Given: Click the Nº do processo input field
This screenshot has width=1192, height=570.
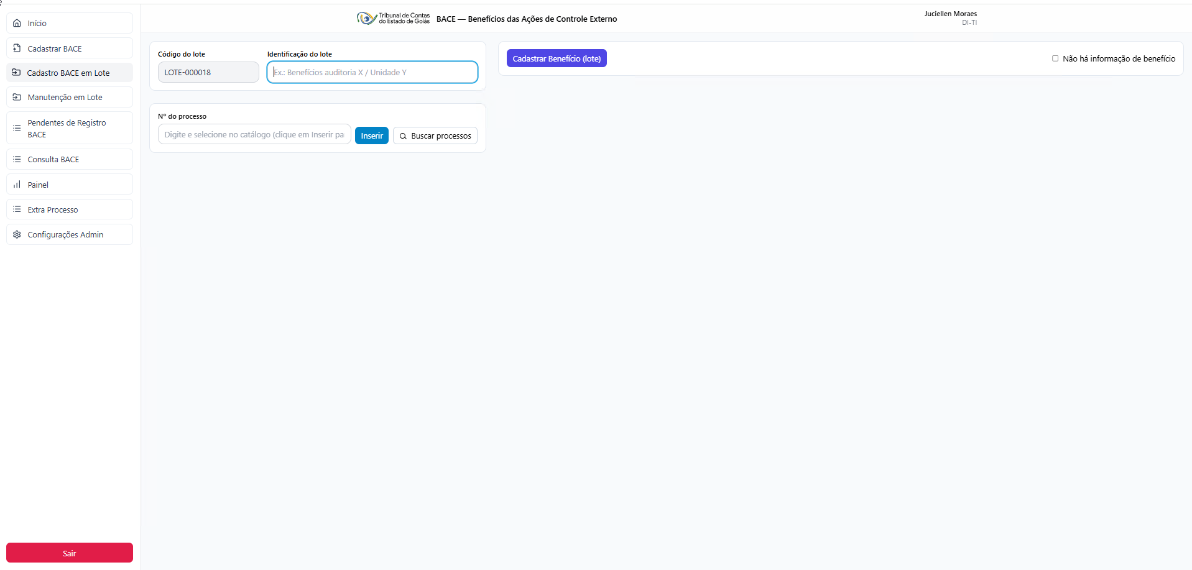Looking at the screenshot, I should pyautogui.click(x=254, y=135).
